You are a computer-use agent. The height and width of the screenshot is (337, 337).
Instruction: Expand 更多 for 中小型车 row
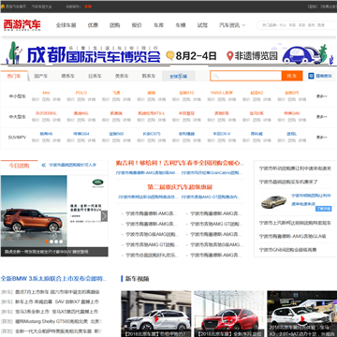click(x=322, y=95)
